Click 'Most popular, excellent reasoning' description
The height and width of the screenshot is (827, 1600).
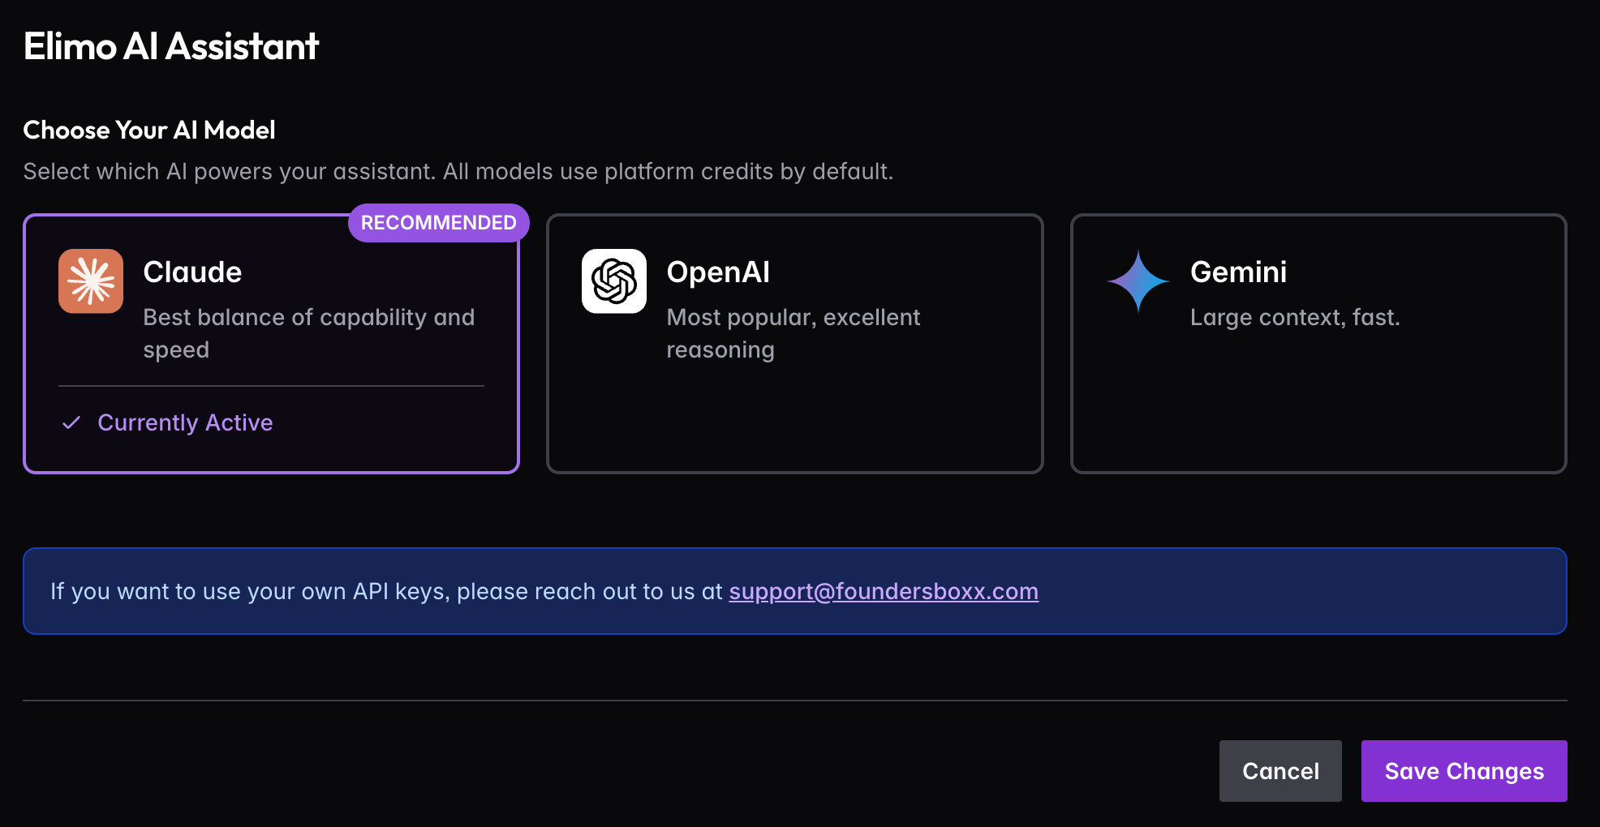[x=793, y=333]
